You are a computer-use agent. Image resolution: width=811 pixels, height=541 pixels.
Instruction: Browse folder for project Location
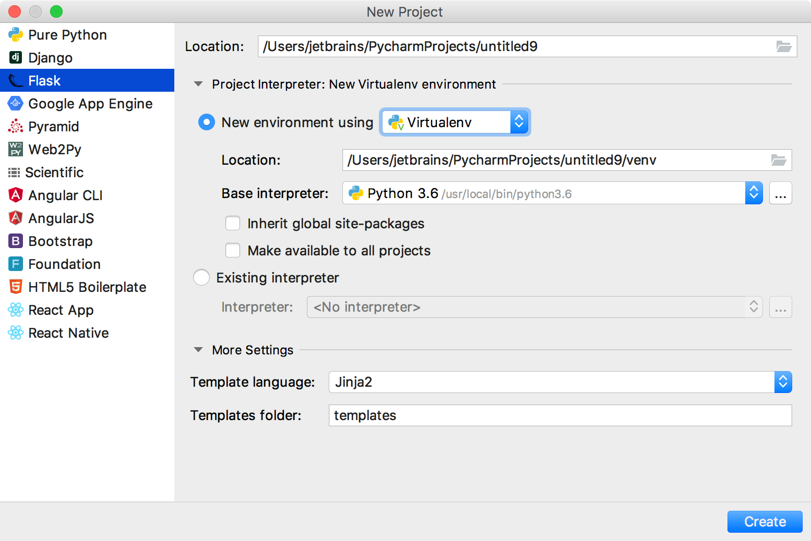784,46
